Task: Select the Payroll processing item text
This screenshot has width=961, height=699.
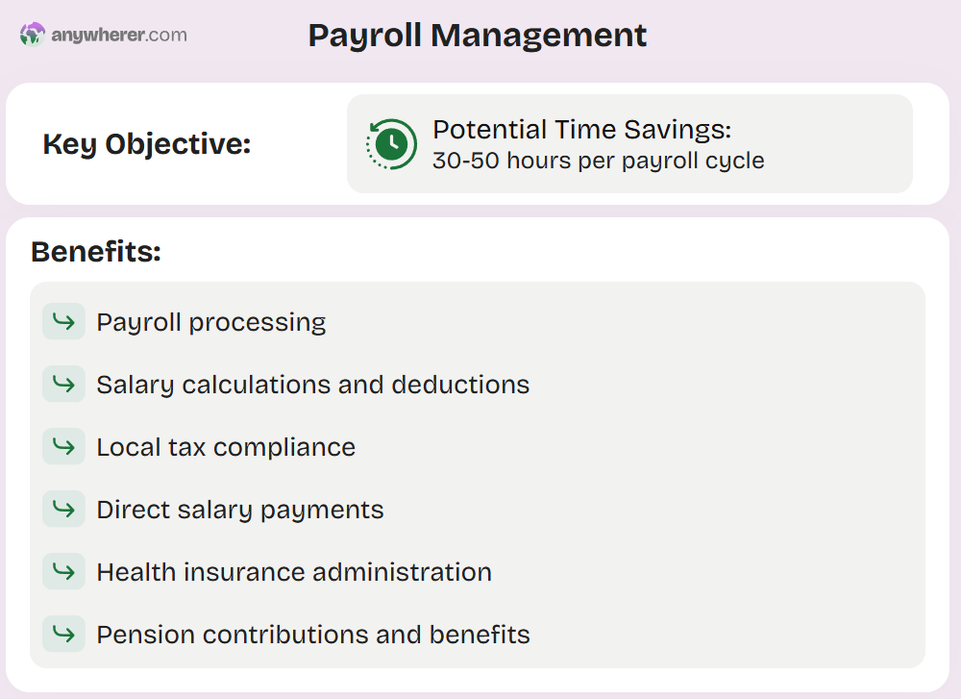Action: pyautogui.click(x=211, y=322)
